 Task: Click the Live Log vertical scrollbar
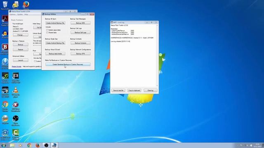(x=157, y=55)
